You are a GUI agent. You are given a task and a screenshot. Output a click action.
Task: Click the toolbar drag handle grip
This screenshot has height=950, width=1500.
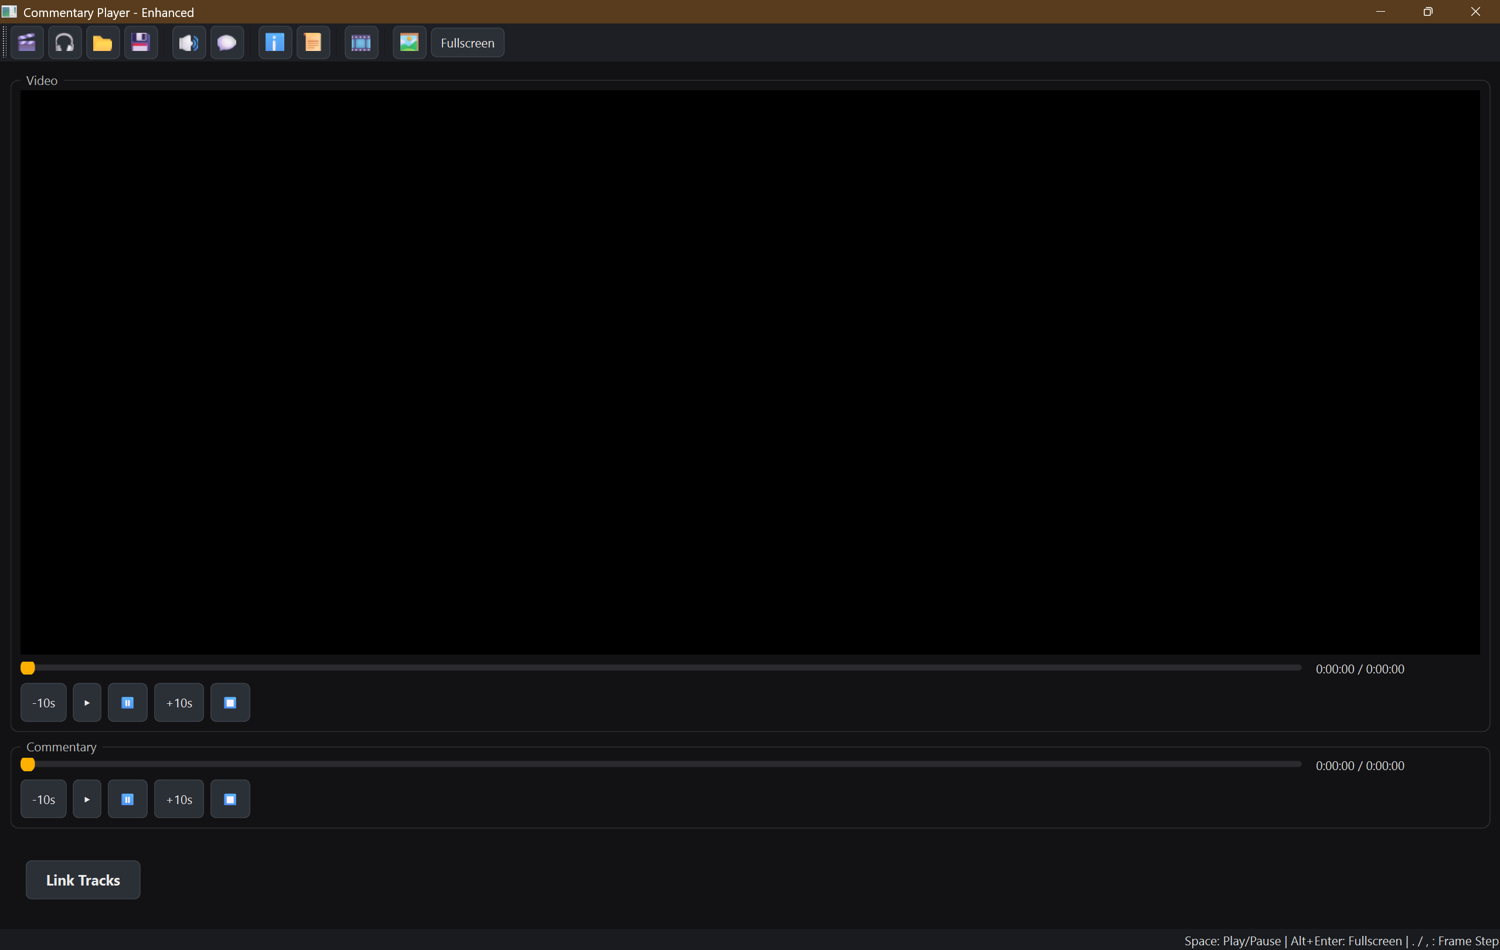[5, 43]
